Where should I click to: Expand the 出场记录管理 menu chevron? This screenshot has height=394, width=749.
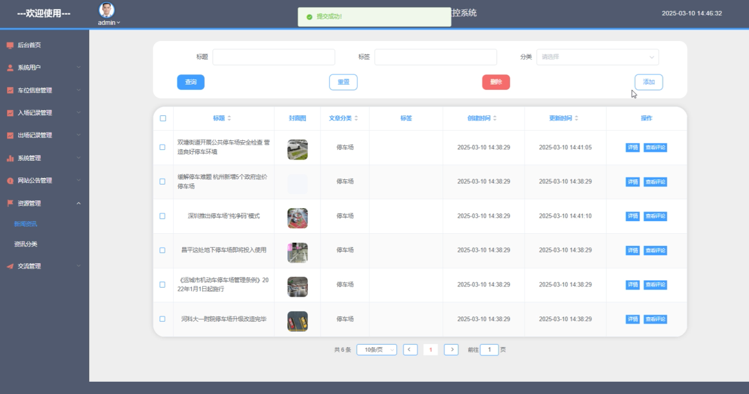click(x=79, y=135)
